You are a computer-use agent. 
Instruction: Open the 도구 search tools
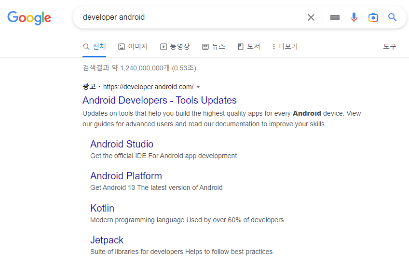(389, 47)
